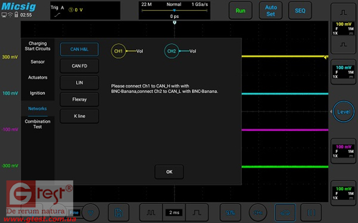358x223 pixels.
Task: Tap the Auto Set button
Action: click(270, 11)
